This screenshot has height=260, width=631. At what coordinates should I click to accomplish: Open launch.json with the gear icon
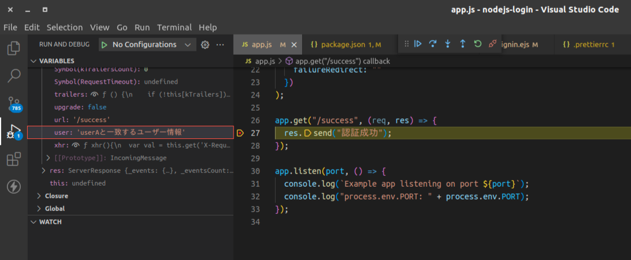point(205,44)
